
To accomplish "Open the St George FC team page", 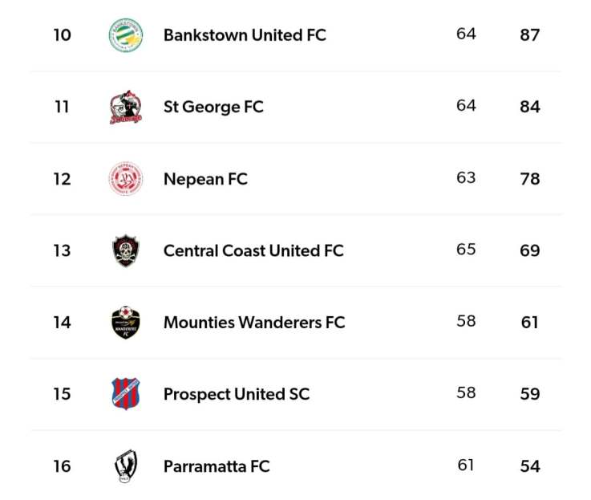I will click(213, 107).
